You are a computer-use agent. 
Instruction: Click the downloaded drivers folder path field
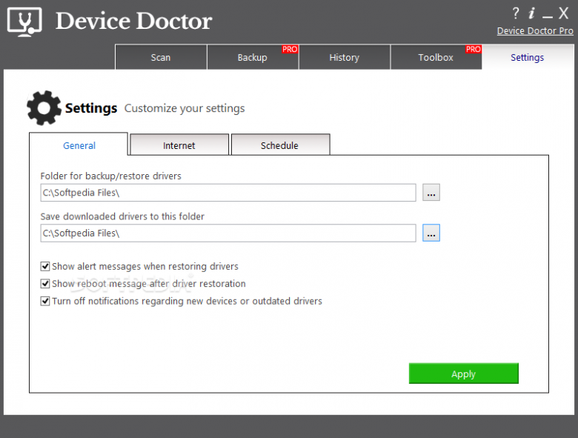pos(228,233)
